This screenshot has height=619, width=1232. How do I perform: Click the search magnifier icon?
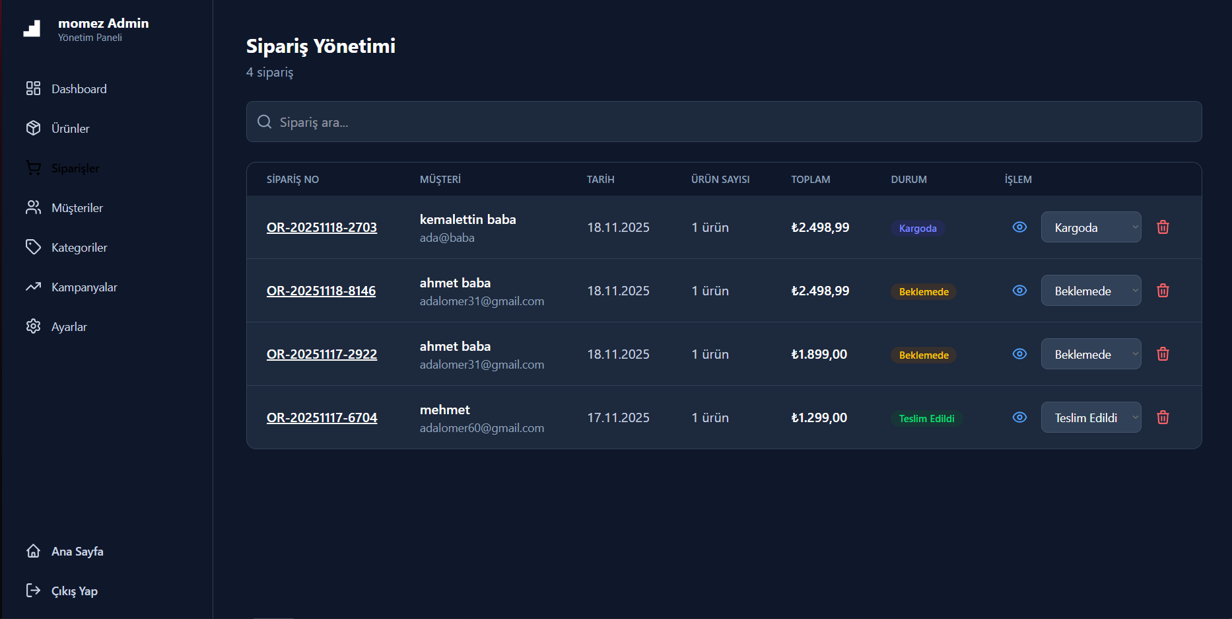pos(265,122)
